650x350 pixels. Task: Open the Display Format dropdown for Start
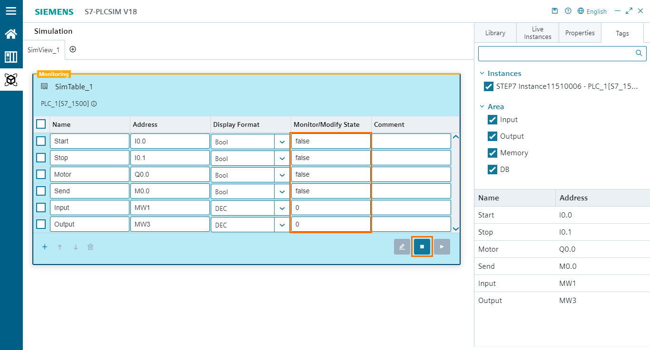tap(283, 142)
